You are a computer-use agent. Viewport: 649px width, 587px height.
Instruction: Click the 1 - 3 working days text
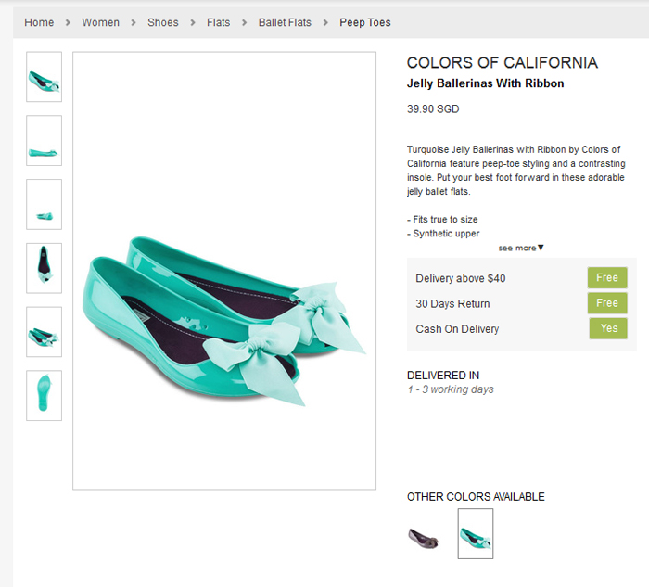[x=451, y=389]
